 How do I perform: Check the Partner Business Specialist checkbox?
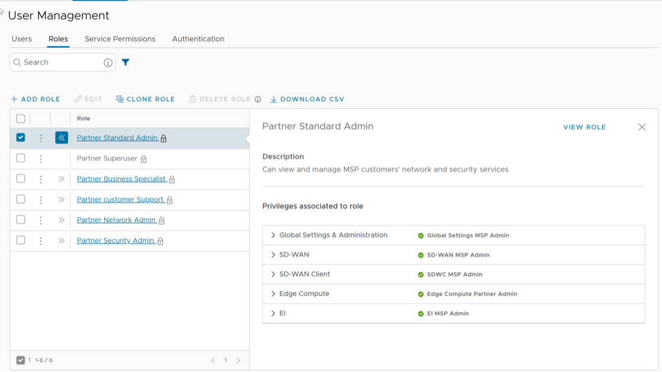click(20, 179)
